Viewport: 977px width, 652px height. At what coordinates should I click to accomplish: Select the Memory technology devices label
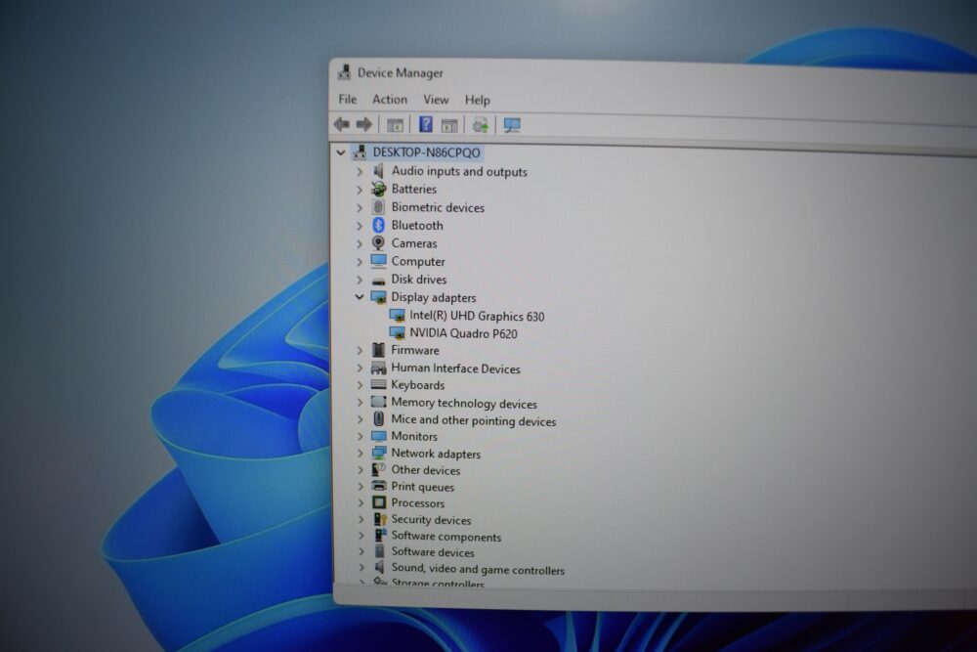[x=463, y=404]
